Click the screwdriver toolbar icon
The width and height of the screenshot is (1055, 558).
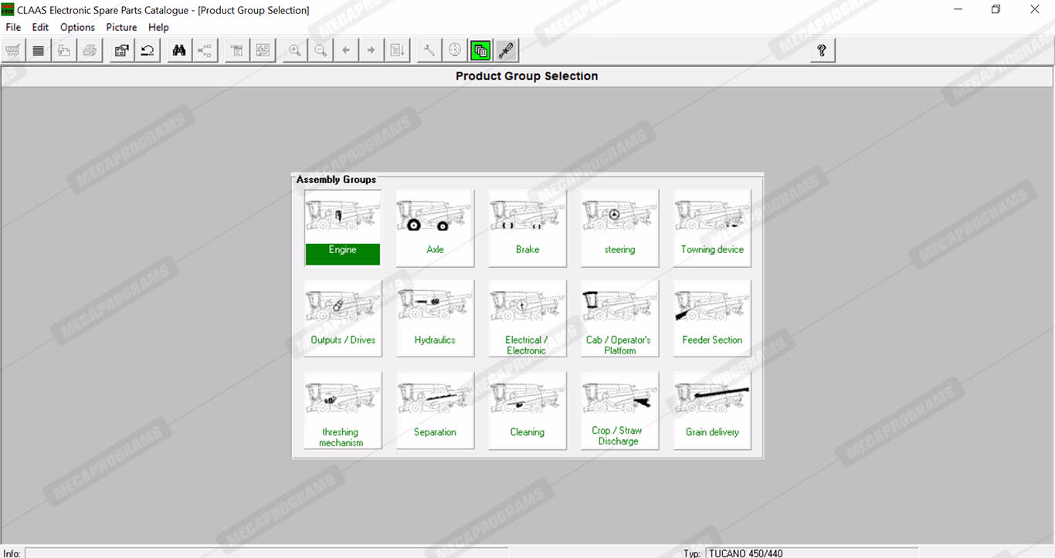pyautogui.click(x=506, y=51)
